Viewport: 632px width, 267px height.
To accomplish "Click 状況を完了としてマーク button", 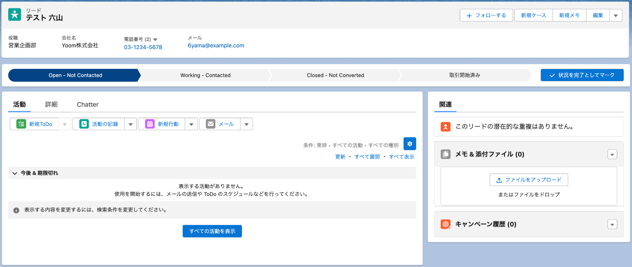I will click(582, 75).
